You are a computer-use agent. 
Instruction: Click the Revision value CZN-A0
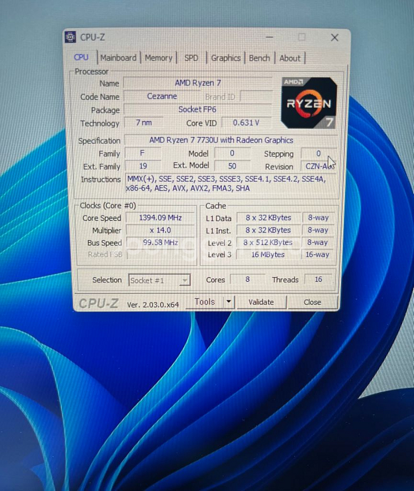(x=319, y=166)
